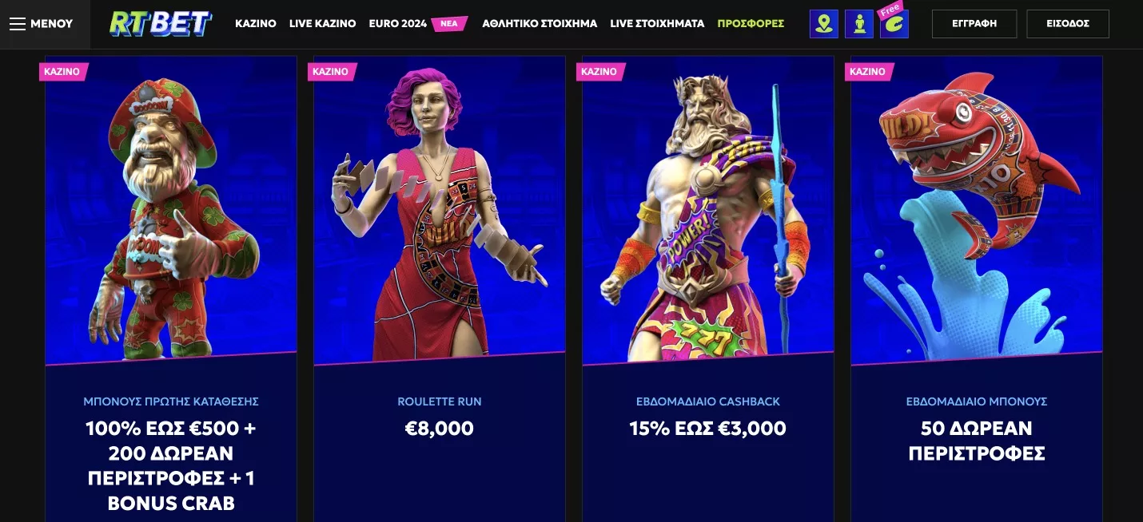Open the leprechaun first deposit bonus image
This screenshot has height=522, width=1143.
coord(171,211)
